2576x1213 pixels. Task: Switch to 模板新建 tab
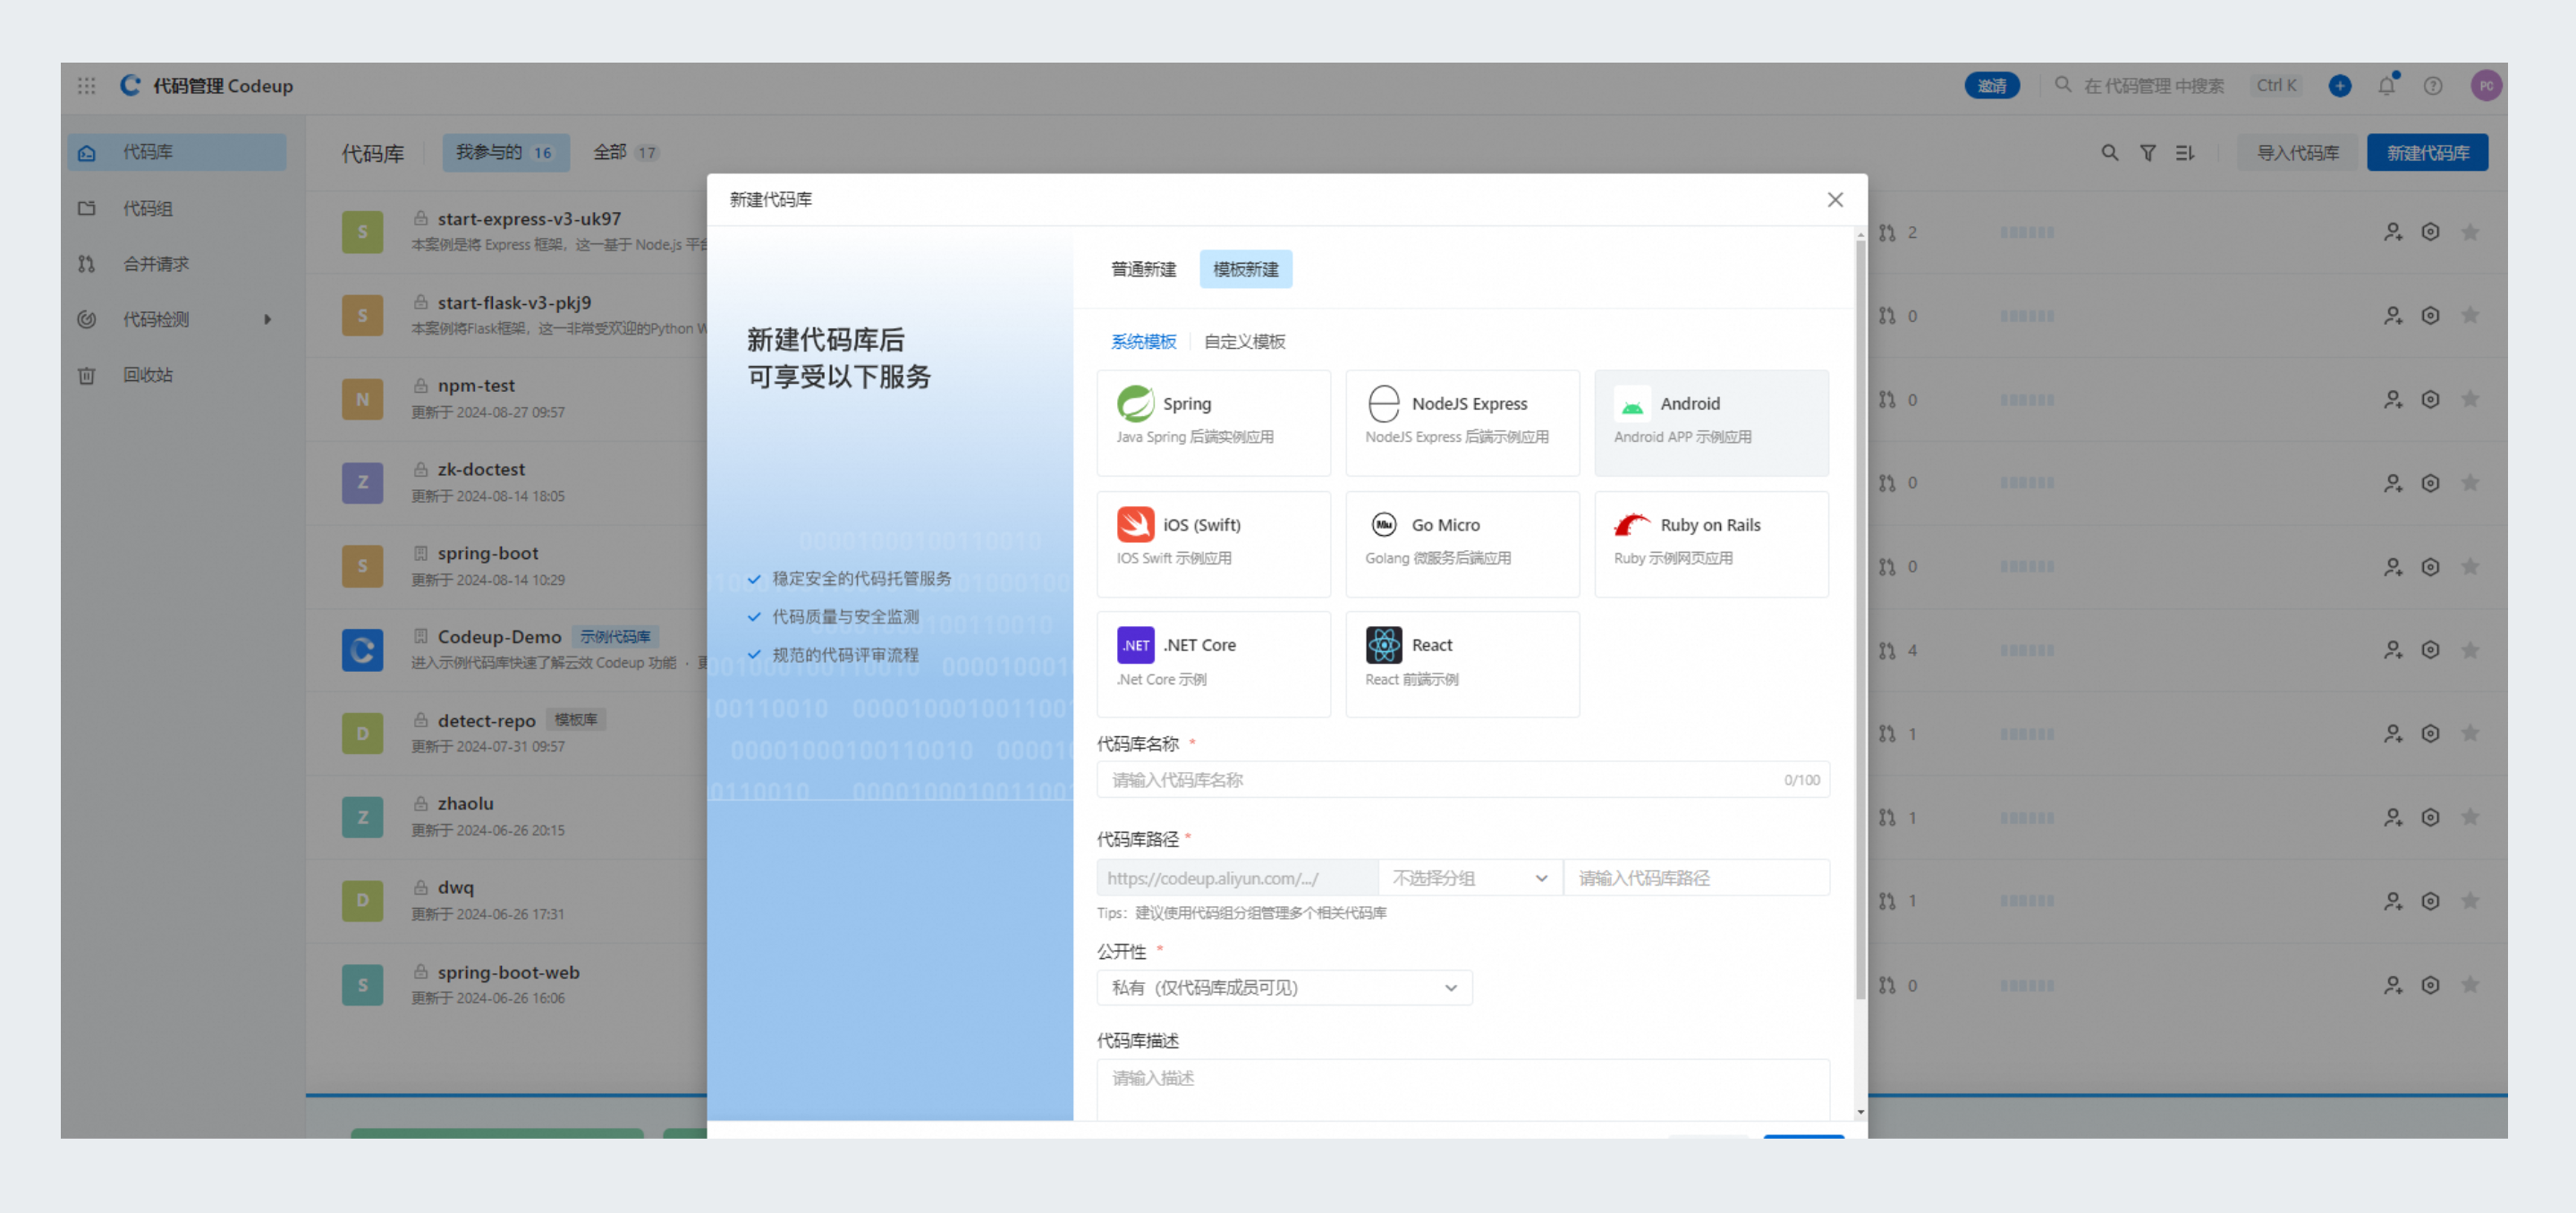pyautogui.click(x=1245, y=269)
